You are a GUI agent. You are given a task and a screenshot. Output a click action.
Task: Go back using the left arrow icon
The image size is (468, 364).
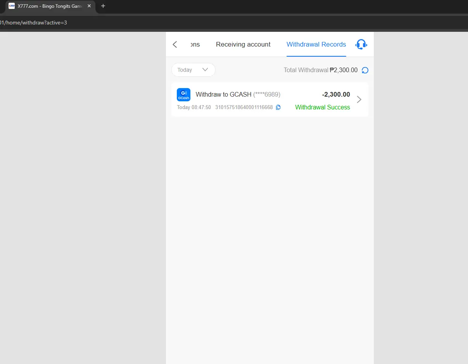pos(175,44)
